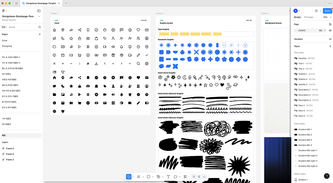The height and width of the screenshot is (183, 333).
Task: Select Frame 5 in Layers list
Action: pos(10,148)
